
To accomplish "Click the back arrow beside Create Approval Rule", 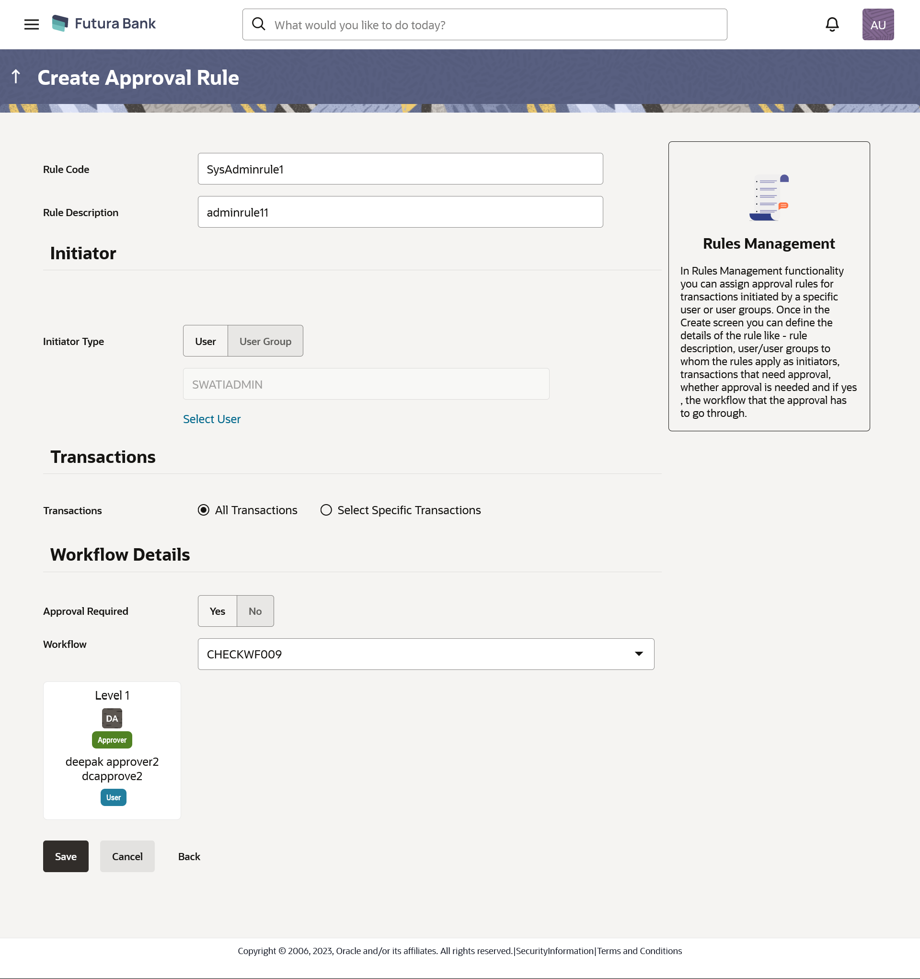I will coord(16,77).
